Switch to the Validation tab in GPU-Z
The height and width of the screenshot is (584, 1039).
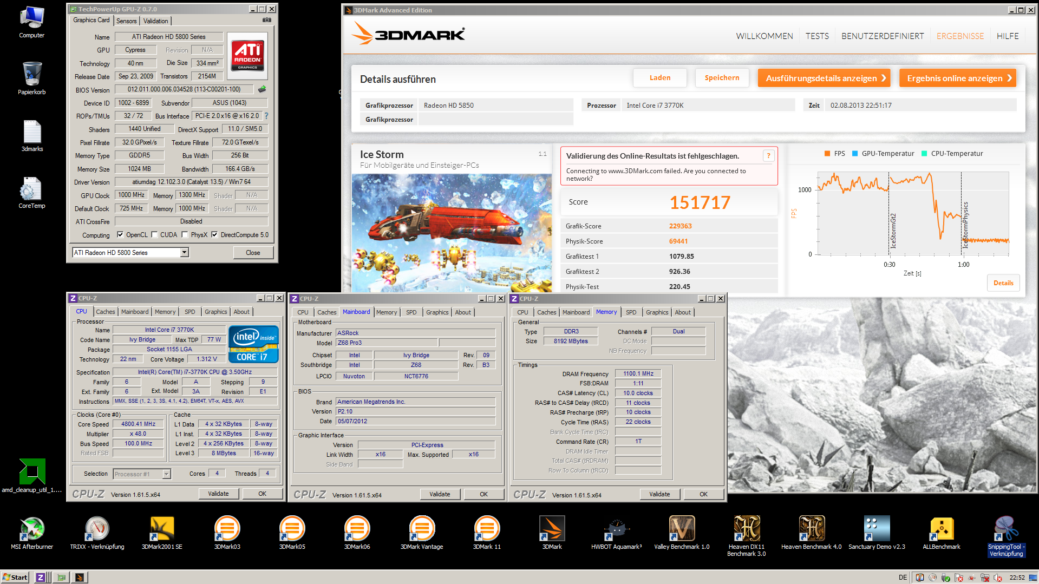tap(156, 21)
